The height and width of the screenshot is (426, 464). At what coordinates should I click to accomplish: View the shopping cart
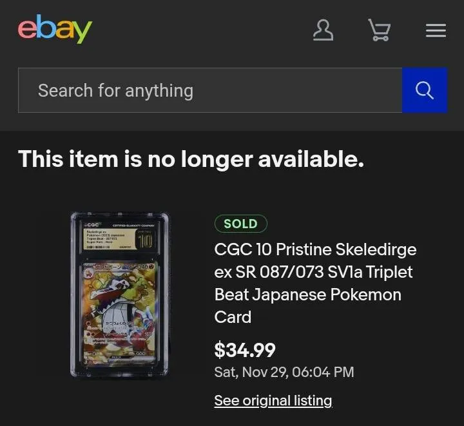click(x=379, y=30)
